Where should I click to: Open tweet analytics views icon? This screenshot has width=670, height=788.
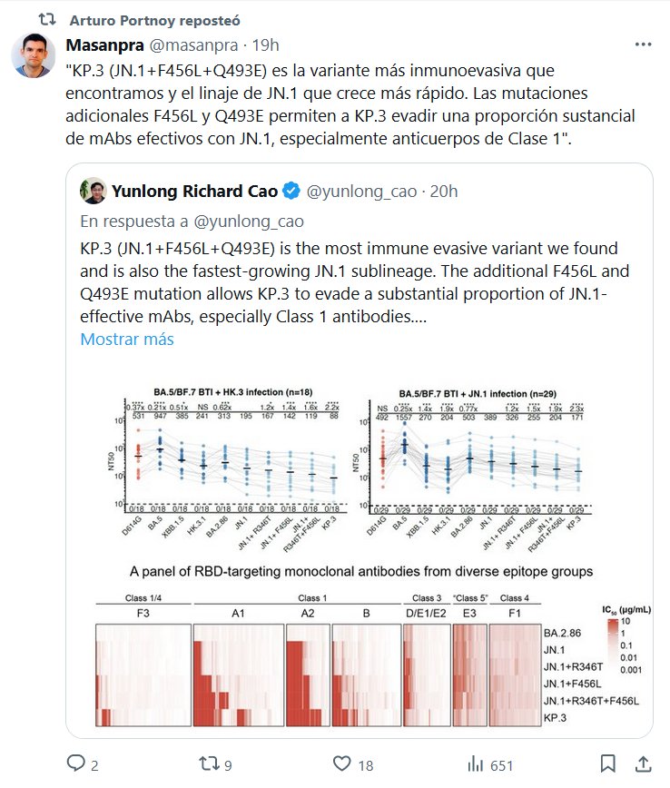click(475, 763)
